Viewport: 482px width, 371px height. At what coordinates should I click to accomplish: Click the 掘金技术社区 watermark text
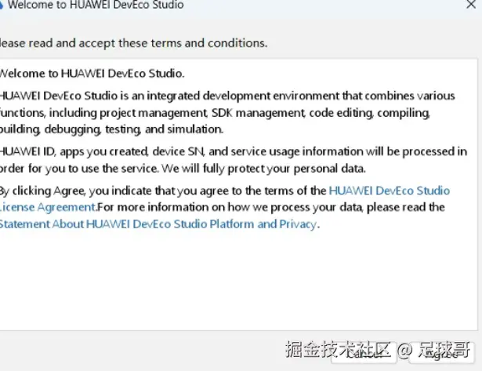(x=337, y=348)
